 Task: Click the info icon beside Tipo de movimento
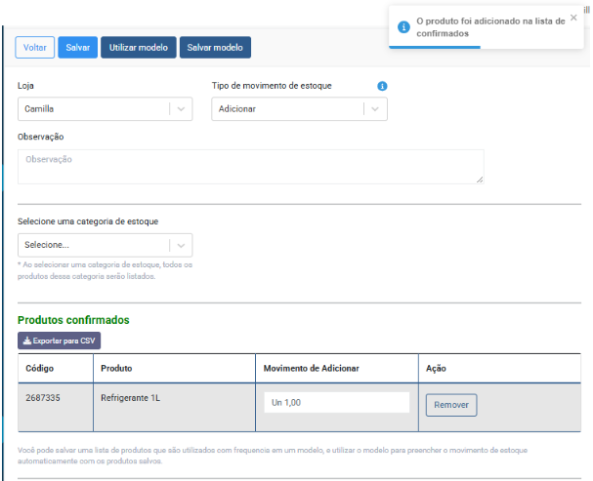(382, 86)
